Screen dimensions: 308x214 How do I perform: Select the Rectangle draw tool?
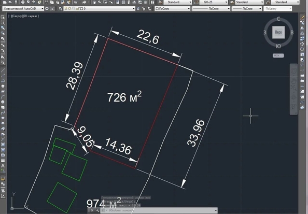tap(3, 91)
